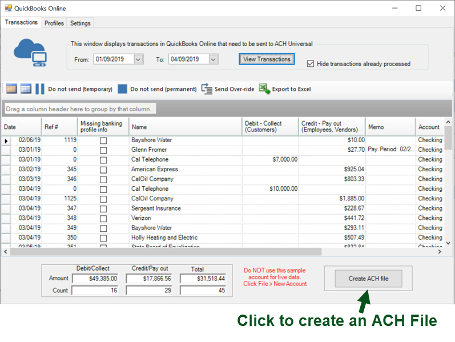Click the horizontal scrollbar thumb
This screenshot has height=342, width=455.
click(x=166, y=251)
